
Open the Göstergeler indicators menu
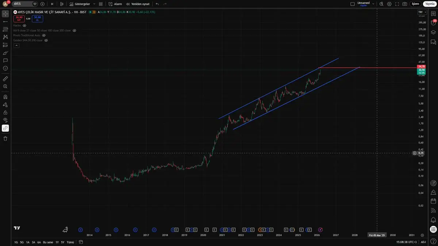click(x=80, y=4)
